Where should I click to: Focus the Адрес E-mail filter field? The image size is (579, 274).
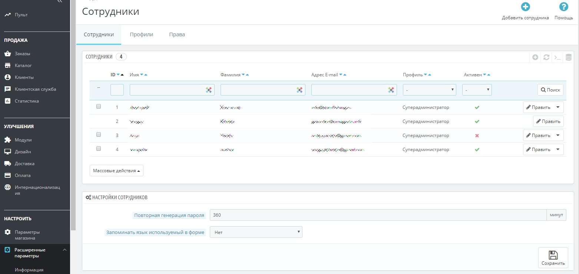pos(354,90)
